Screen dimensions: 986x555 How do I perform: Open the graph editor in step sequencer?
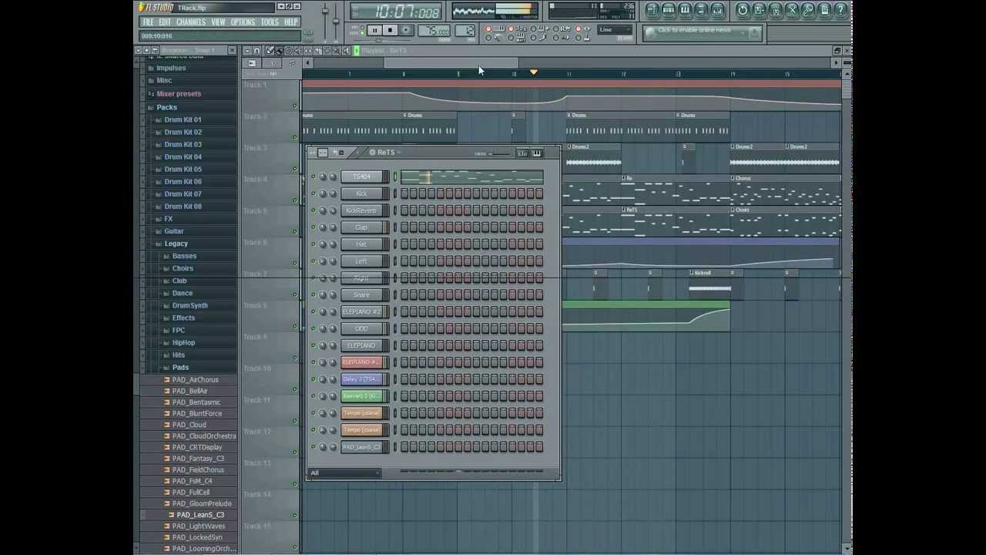click(522, 153)
